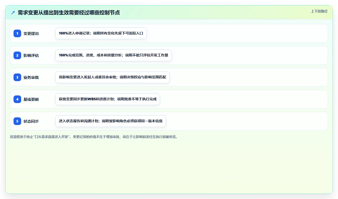Click the arrow icon beside the title
338x199 pixels.
[x=13, y=13]
